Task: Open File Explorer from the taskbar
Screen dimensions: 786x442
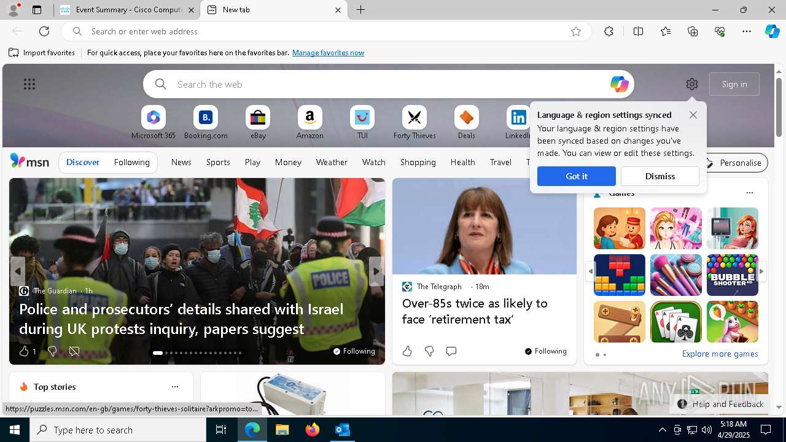Action: point(282,430)
